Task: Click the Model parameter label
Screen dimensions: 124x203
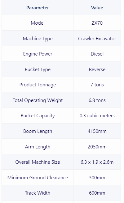Action: tap(38, 23)
